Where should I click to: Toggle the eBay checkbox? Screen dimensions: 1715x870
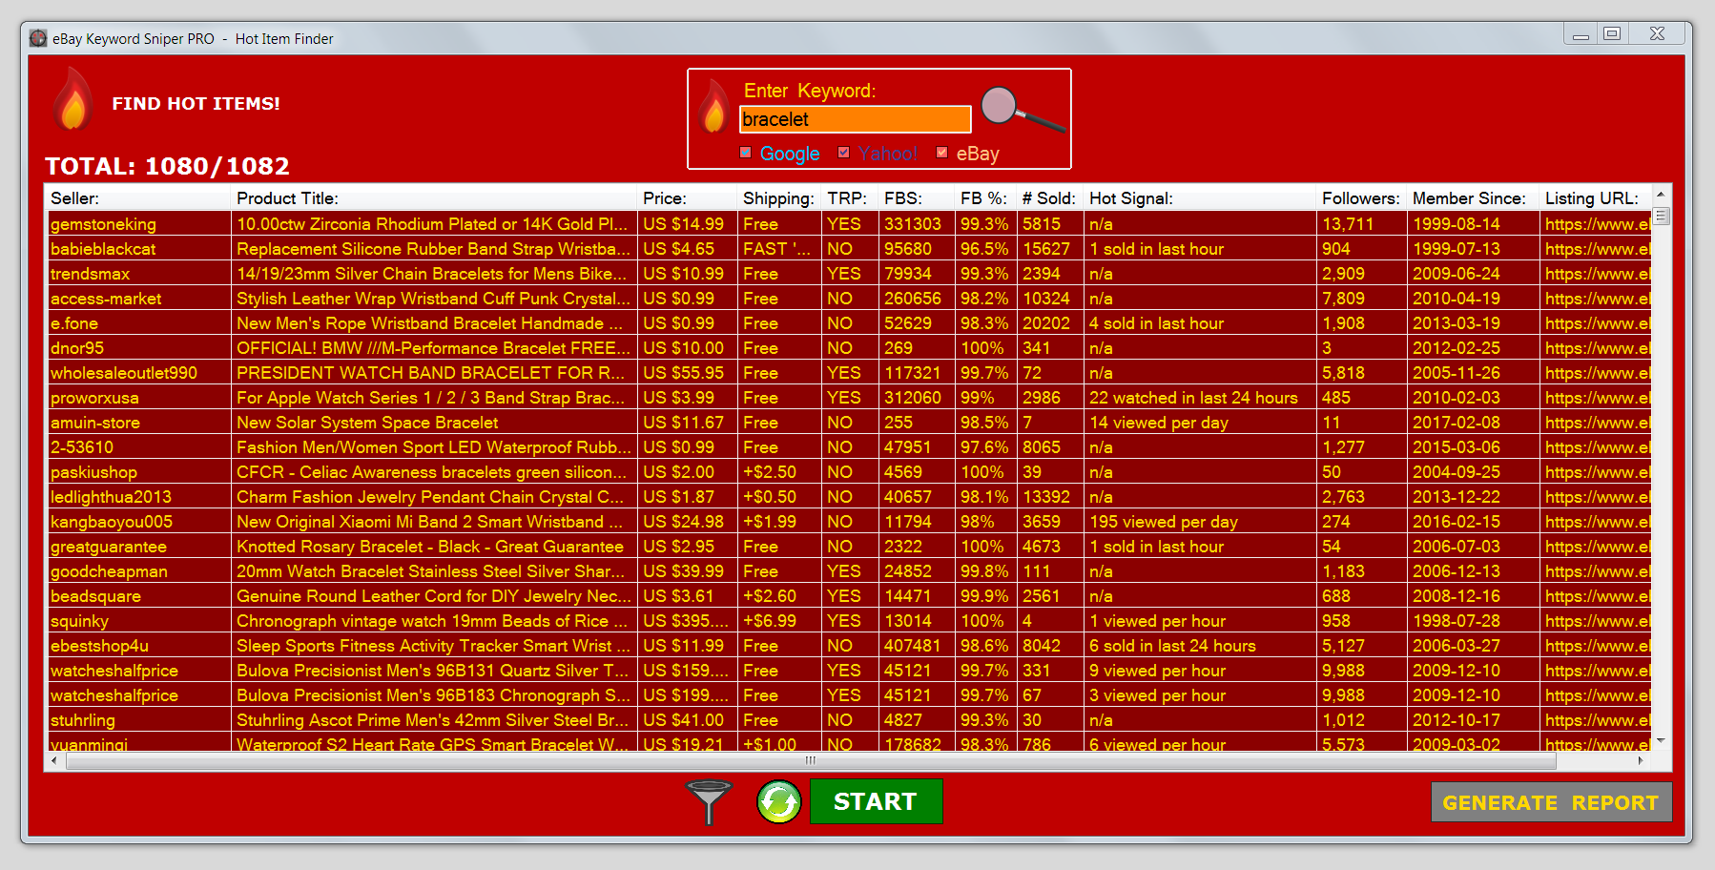point(941,153)
